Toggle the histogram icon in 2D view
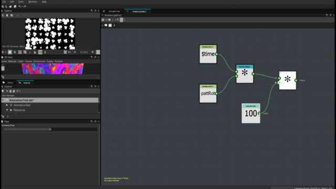The image size is (336, 189). tap(35, 52)
